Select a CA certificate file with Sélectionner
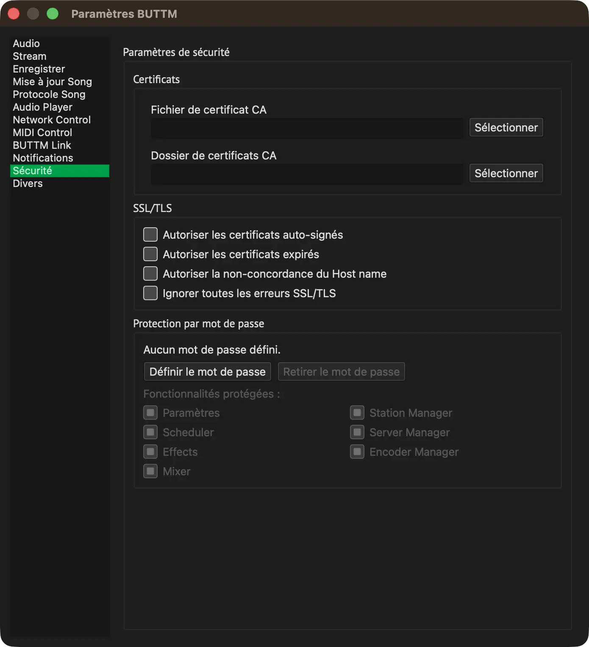589x647 pixels. coord(506,128)
